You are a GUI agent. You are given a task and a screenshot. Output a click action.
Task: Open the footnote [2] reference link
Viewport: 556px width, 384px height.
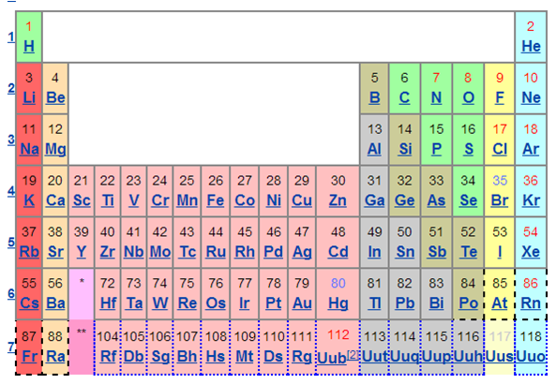coord(353,354)
